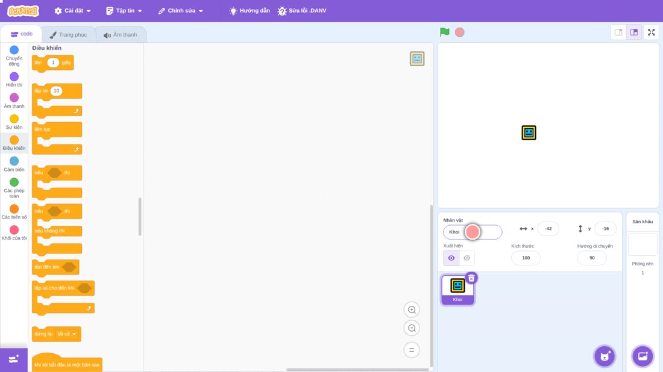
Task: Click the green flag to run
Action: click(x=444, y=32)
